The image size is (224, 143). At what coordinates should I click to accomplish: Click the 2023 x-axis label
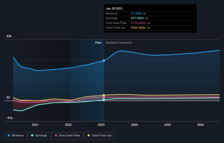coord(101,125)
